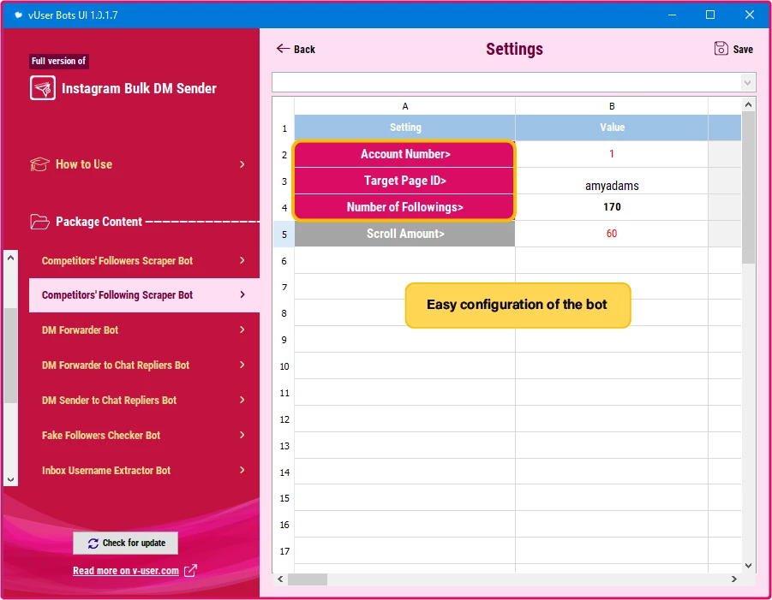772x600 pixels.
Task: Select row 2 header
Action: click(284, 154)
